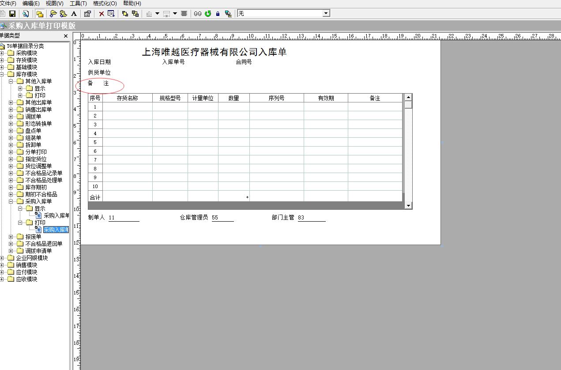The width and height of the screenshot is (561, 370).
Task: Collapse the 库存模块 tree node
Action: (2, 74)
